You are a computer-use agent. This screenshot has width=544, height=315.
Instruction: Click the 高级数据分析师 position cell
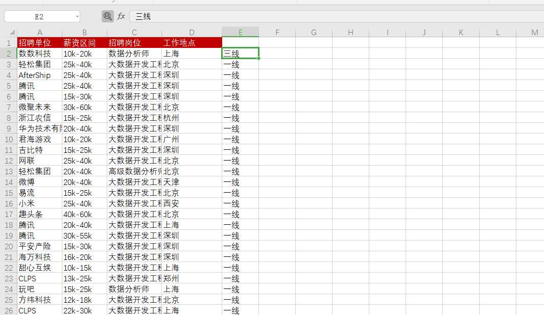click(134, 171)
